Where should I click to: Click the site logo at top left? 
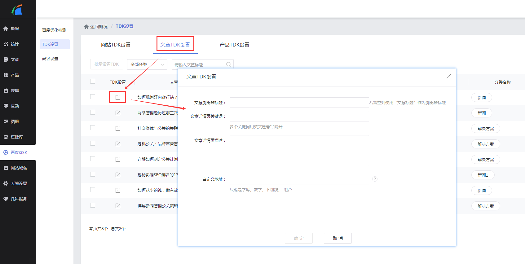[x=17, y=10]
